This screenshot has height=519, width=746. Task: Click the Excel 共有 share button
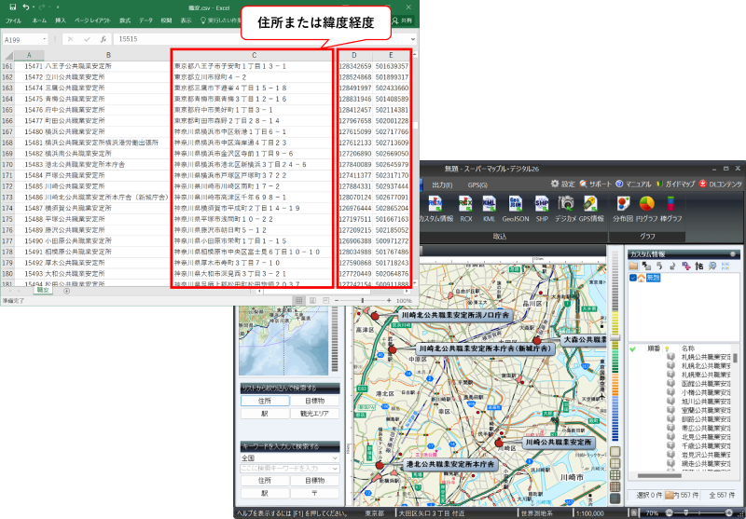pyautogui.click(x=403, y=20)
